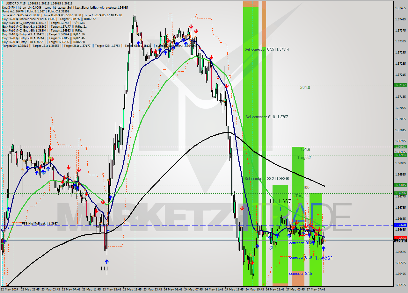Select the blue 'correction 87.5' label

[300, 274]
